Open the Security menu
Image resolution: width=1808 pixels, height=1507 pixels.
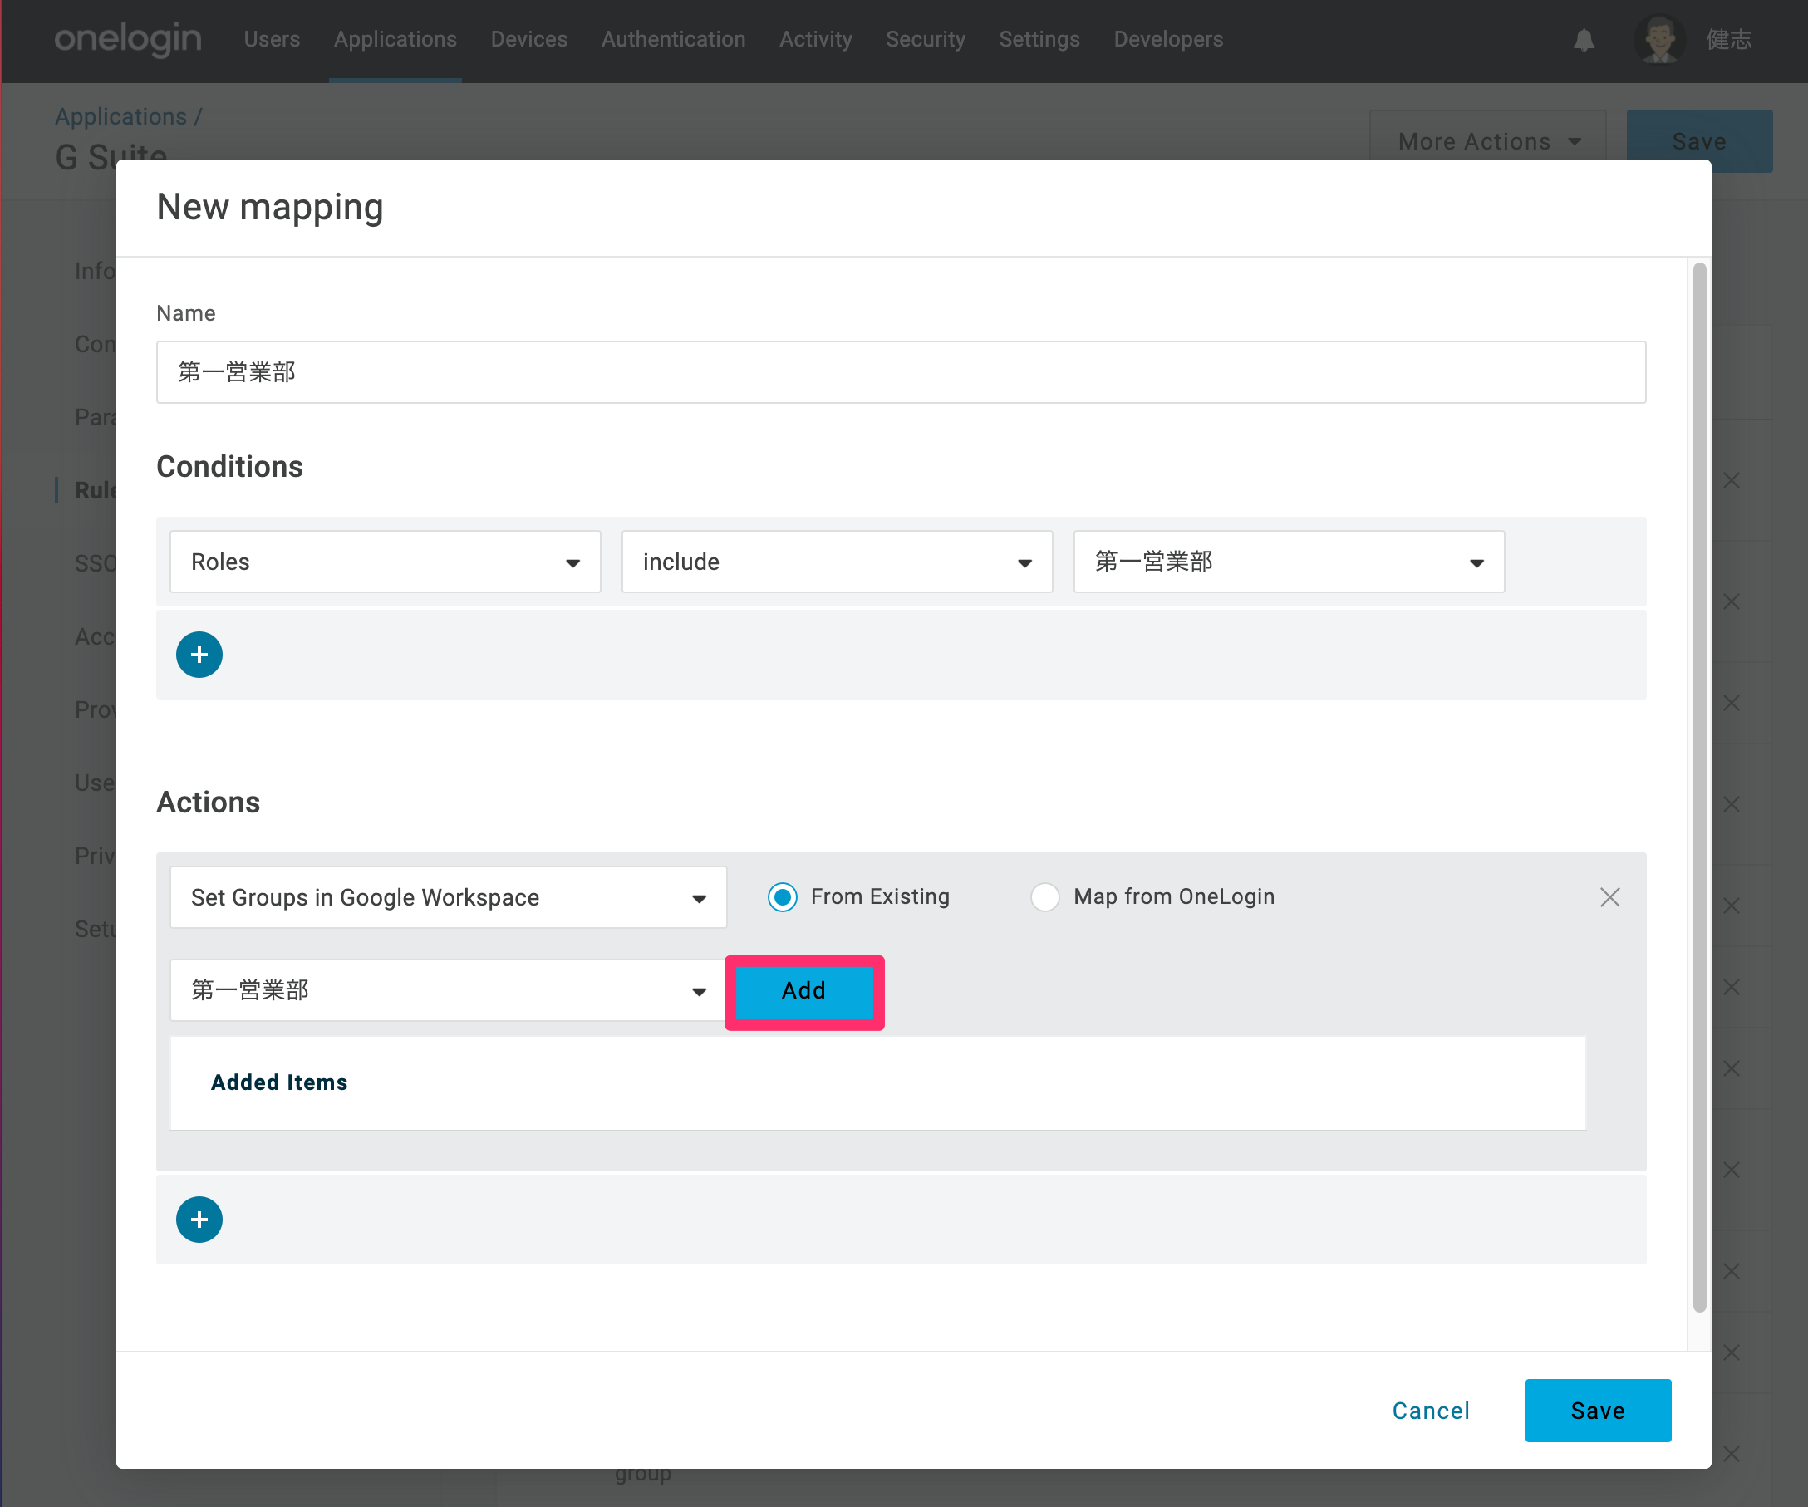click(926, 40)
